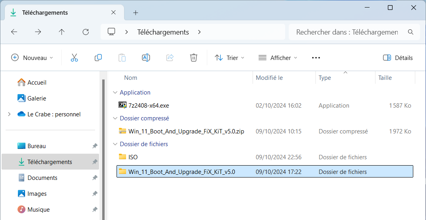
Task: Click the size value 1 972 Ko
Action: tap(400, 131)
